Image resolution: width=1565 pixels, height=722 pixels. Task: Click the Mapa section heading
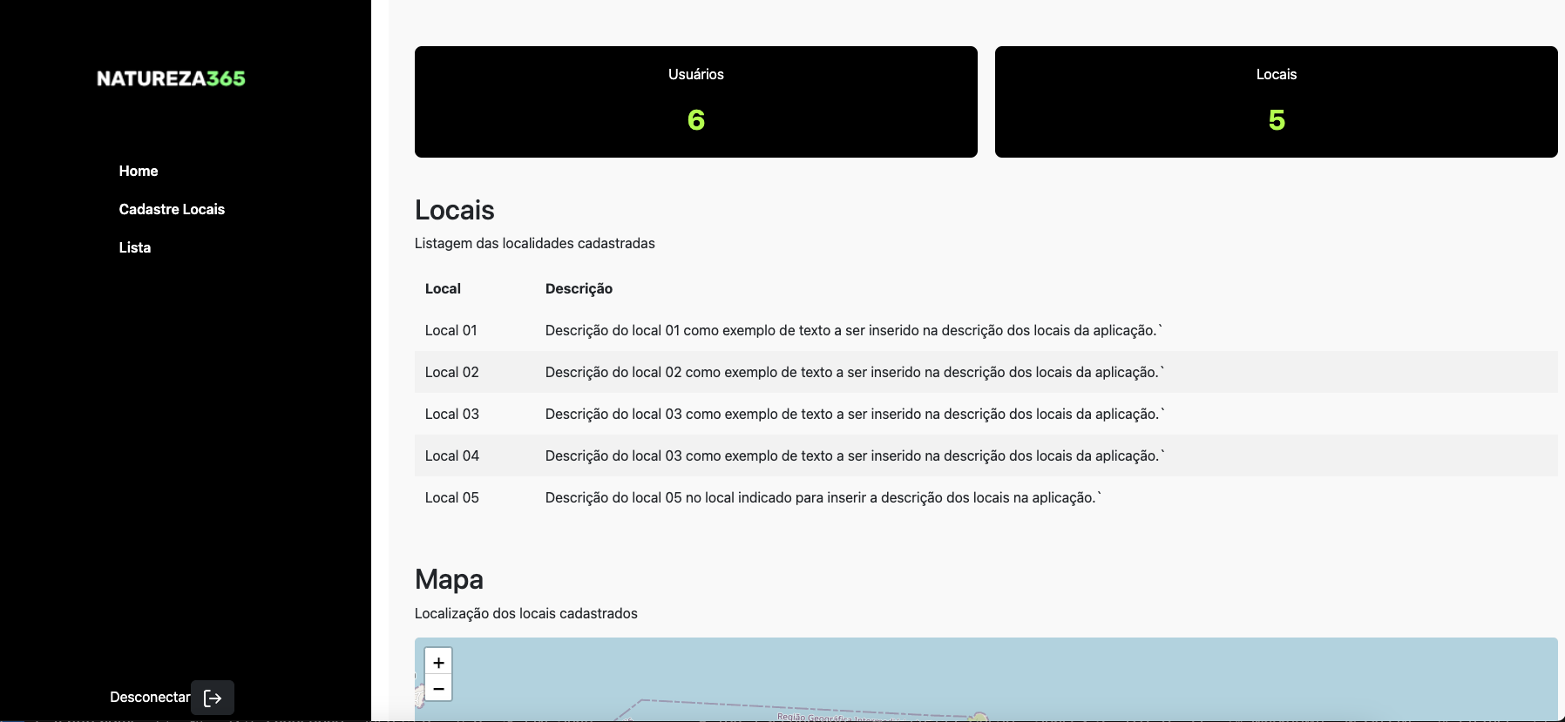click(449, 579)
